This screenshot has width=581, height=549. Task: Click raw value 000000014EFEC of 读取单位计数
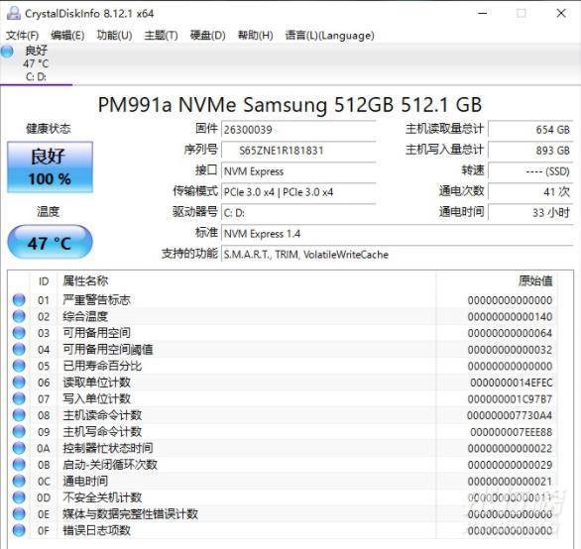click(512, 383)
